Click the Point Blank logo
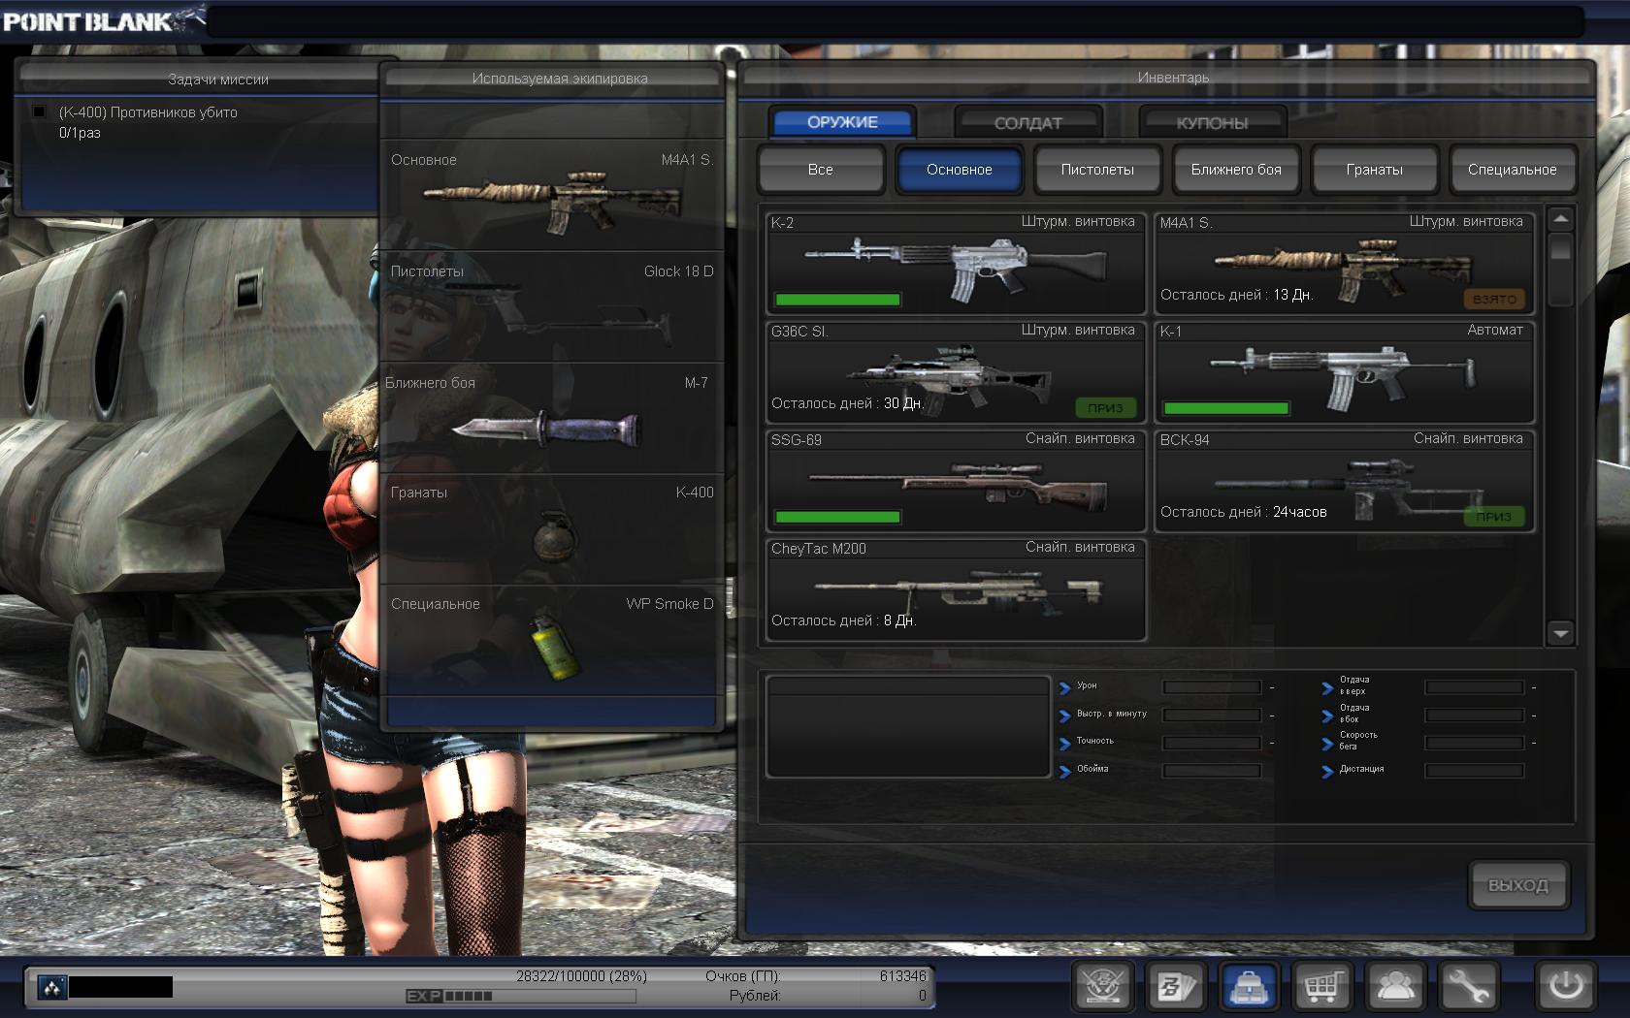Viewport: 1630px width, 1018px height. tap(103, 19)
